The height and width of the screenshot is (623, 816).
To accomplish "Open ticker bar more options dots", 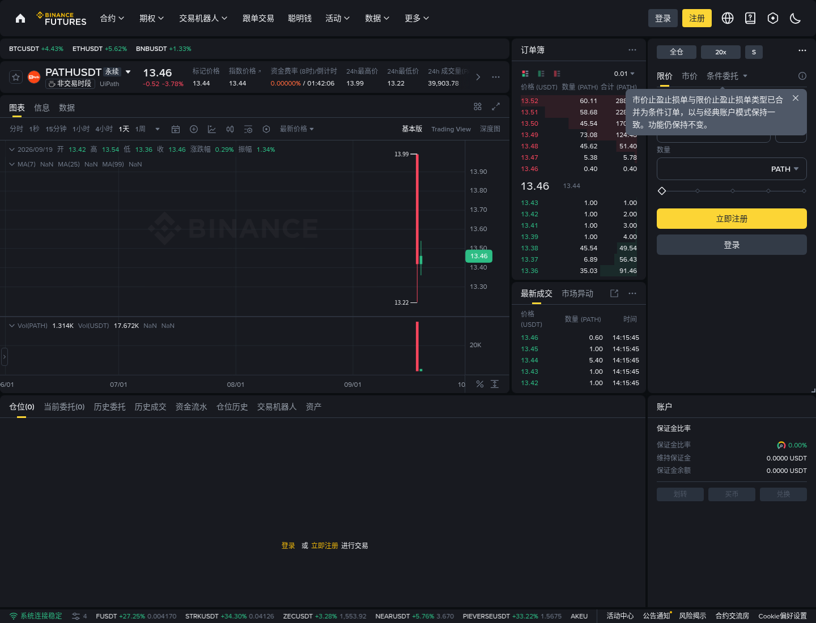I will pyautogui.click(x=496, y=77).
